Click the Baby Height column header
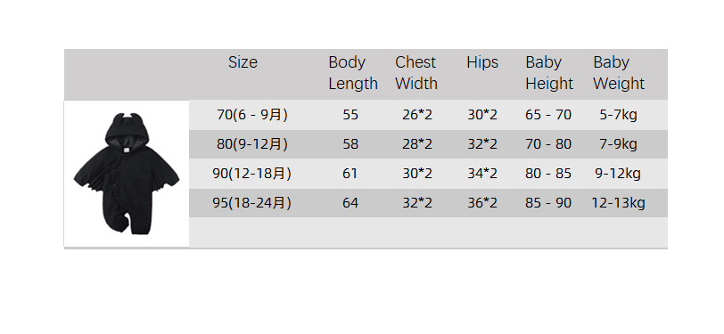Image resolution: width=724 pixels, height=334 pixels. [549, 73]
